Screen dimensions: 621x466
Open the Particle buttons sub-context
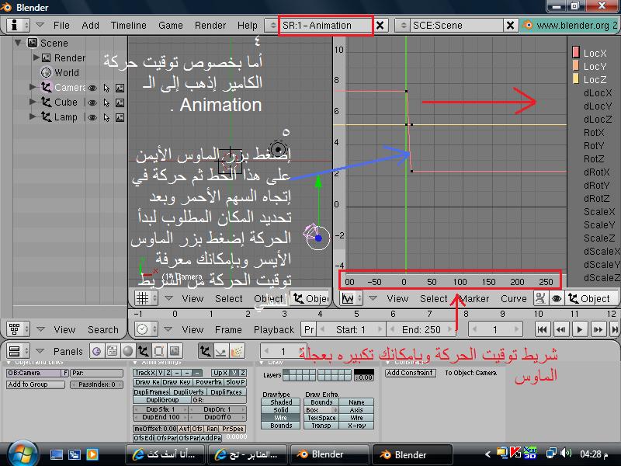236,351
